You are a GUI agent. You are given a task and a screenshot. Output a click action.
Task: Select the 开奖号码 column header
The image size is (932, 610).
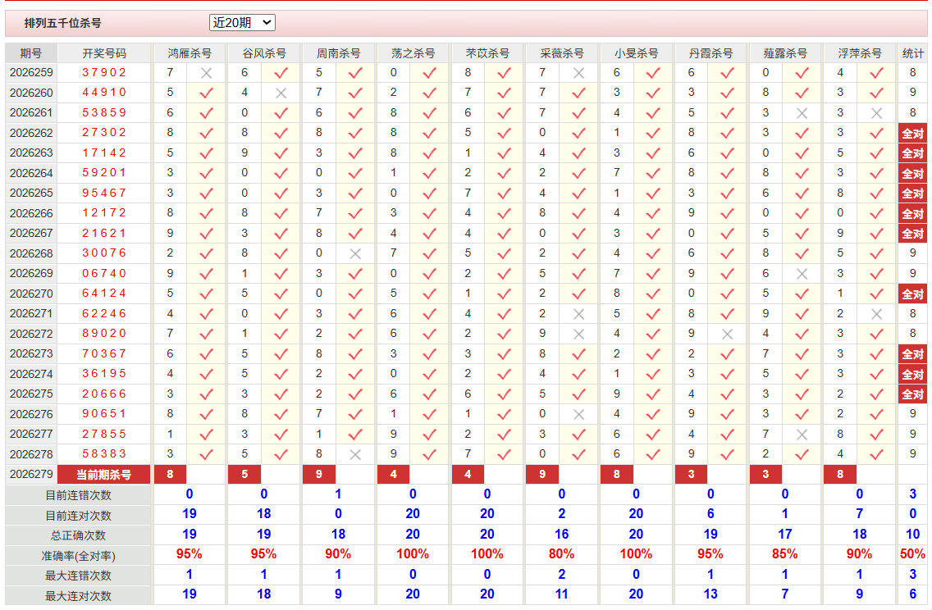pyautogui.click(x=104, y=53)
